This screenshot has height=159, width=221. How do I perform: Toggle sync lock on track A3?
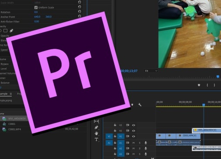click(x=127, y=154)
